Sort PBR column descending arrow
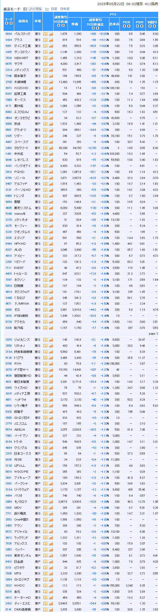The height and width of the screenshot is (612, 160). click(142, 26)
